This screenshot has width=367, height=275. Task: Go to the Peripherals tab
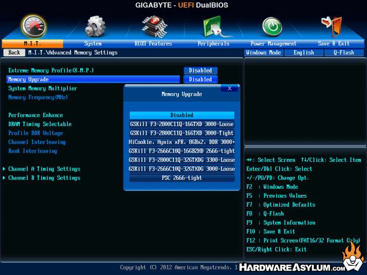click(213, 44)
